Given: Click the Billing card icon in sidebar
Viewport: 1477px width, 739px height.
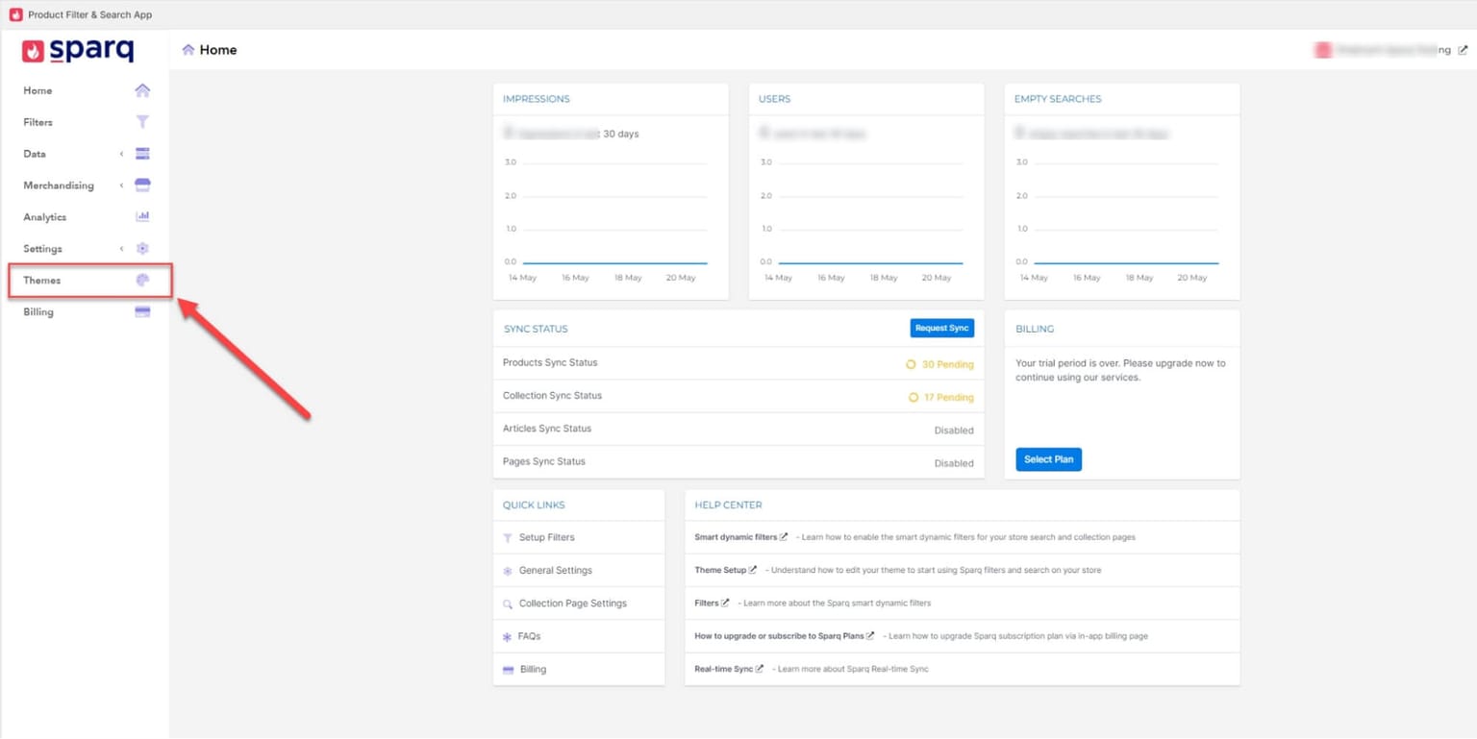Looking at the screenshot, I should tap(142, 312).
